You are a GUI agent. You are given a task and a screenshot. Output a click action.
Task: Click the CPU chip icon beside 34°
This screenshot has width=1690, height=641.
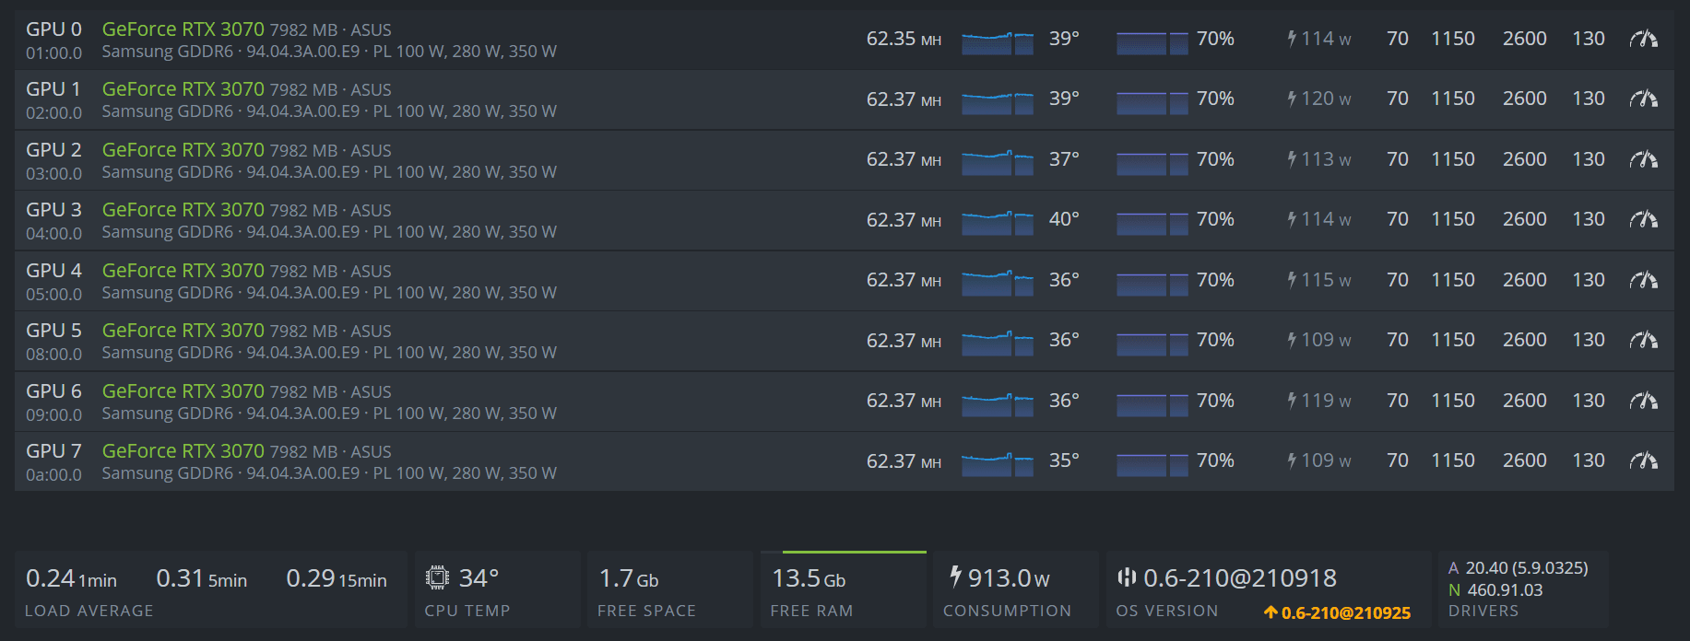pyautogui.click(x=437, y=577)
